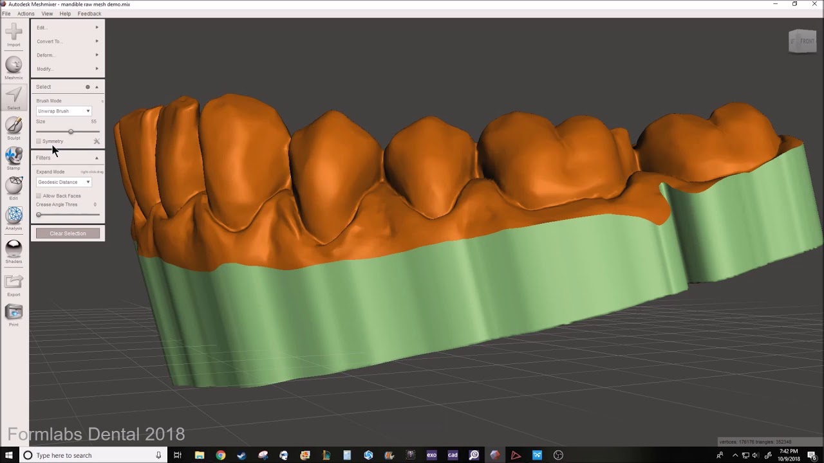Click the Crease Angle Thres slider

[x=68, y=214]
